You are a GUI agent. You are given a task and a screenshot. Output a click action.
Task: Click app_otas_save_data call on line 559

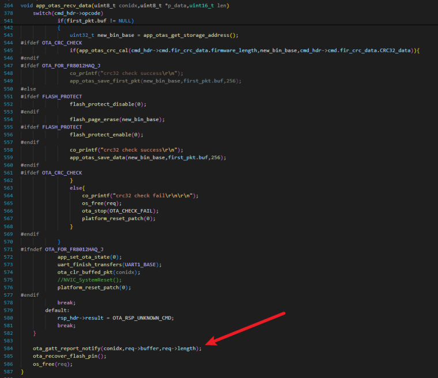tap(148, 157)
